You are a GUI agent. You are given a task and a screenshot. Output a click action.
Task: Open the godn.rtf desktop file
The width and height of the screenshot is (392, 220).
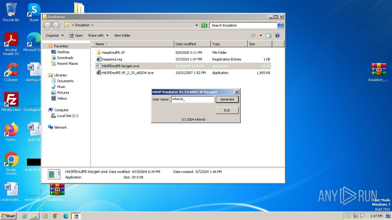34,132
